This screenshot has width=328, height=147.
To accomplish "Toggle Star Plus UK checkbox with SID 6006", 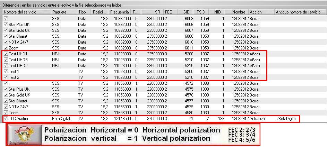I will (6, 25).
